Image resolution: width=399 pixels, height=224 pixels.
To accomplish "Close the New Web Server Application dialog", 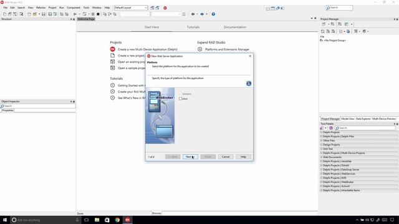I will point(250,56).
